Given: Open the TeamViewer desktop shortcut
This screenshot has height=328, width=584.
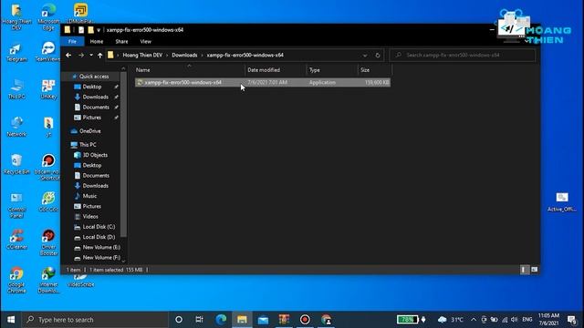Looking at the screenshot, I should (48, 53).
